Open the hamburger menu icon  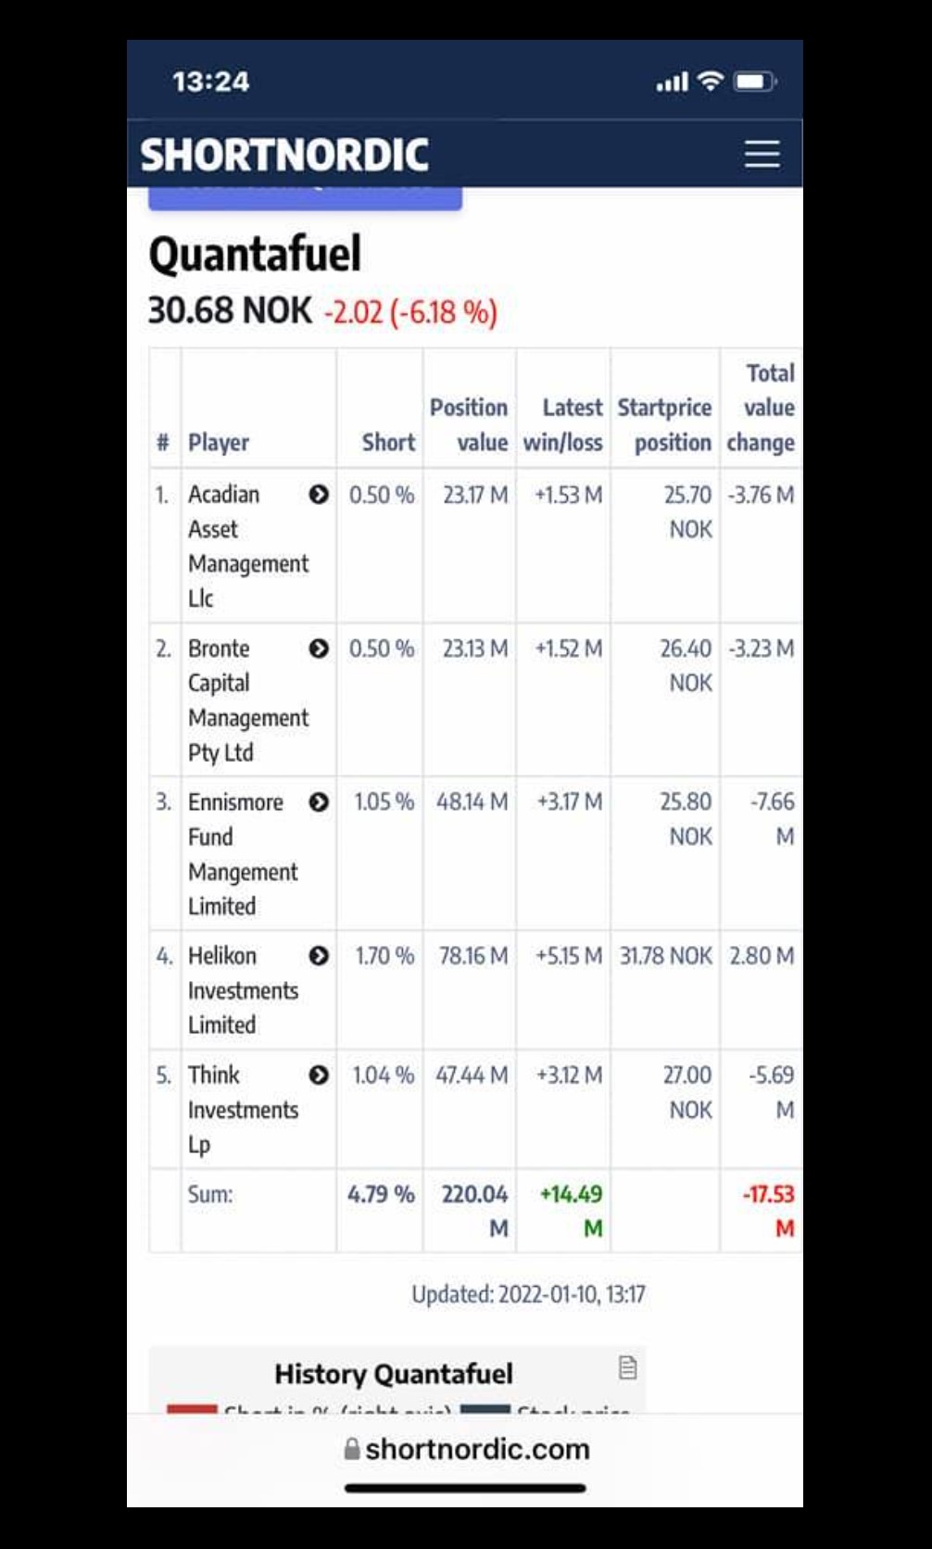coord(762,154)
